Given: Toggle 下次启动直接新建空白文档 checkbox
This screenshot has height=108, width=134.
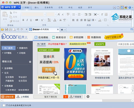Looking at the screenshot, I should point(4,105).
